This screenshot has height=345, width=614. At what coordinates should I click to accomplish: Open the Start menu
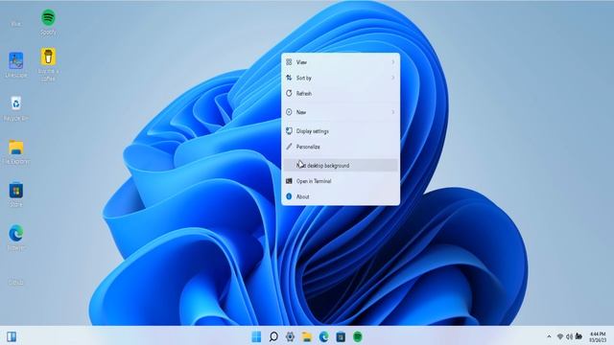256,336
